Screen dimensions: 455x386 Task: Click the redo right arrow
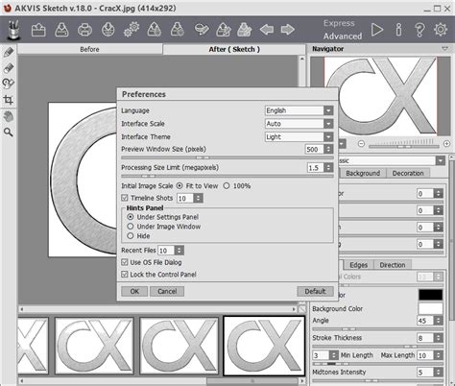click(x=288, y=30)
